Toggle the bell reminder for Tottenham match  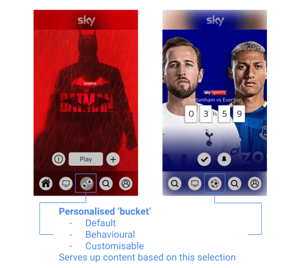[x=224, y=159]
